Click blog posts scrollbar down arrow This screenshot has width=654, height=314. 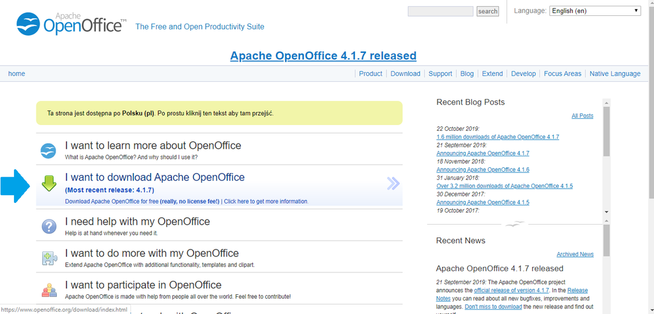[x=607, y=212]
